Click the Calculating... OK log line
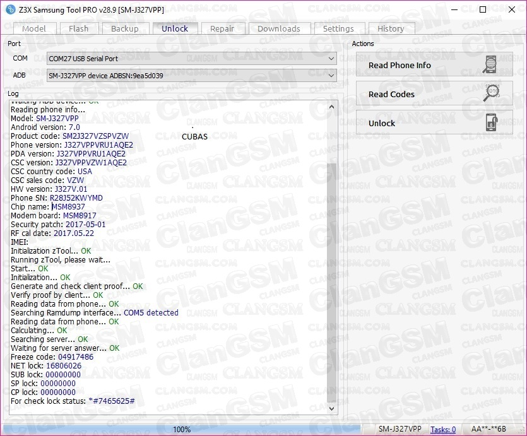The image size is (527, 436). point(39,331)
